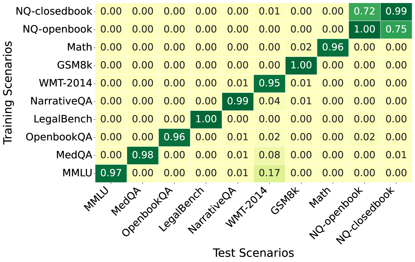The height and width of the screenshot is (262, 415).
Task: Select the LegalBench label on the x-axis
Action: [x=182, y=209]
